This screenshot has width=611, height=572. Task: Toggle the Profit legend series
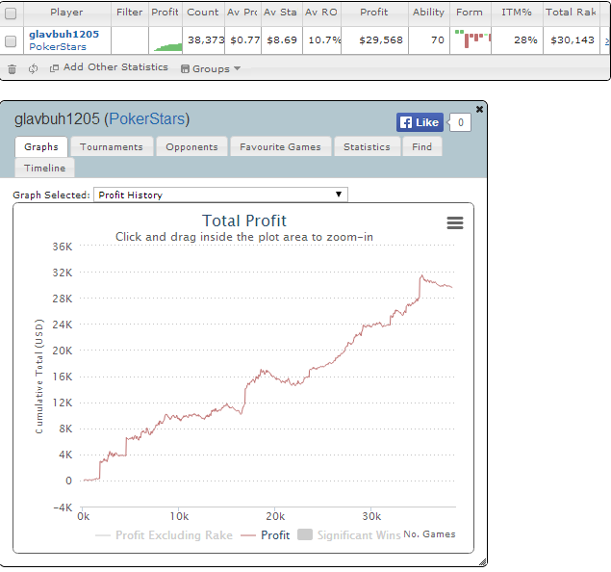266,535
